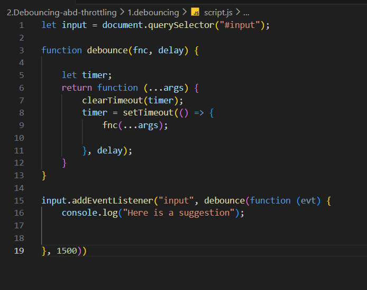Click 'fnc(...args);' call on line 9

click(135, 125)
